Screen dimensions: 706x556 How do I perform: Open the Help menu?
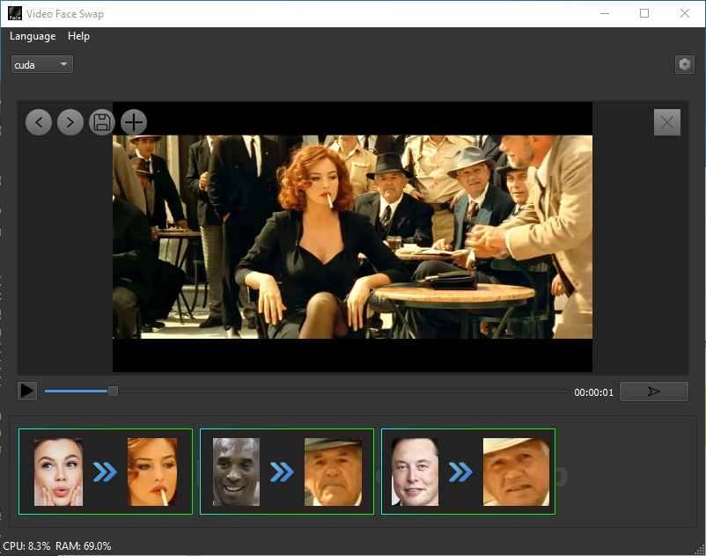point(79,36)
